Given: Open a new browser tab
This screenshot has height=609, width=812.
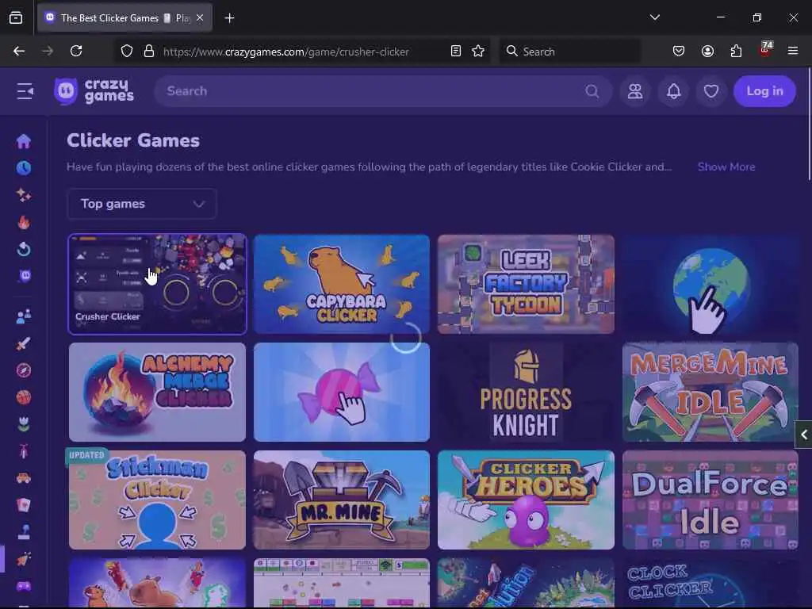Looking at the screenshot, I should click(x=229, y=18).
